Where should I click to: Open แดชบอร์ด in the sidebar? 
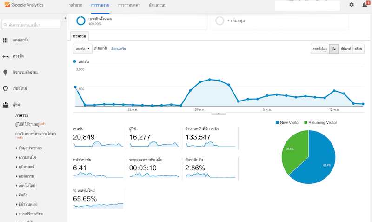click(20, 40)
